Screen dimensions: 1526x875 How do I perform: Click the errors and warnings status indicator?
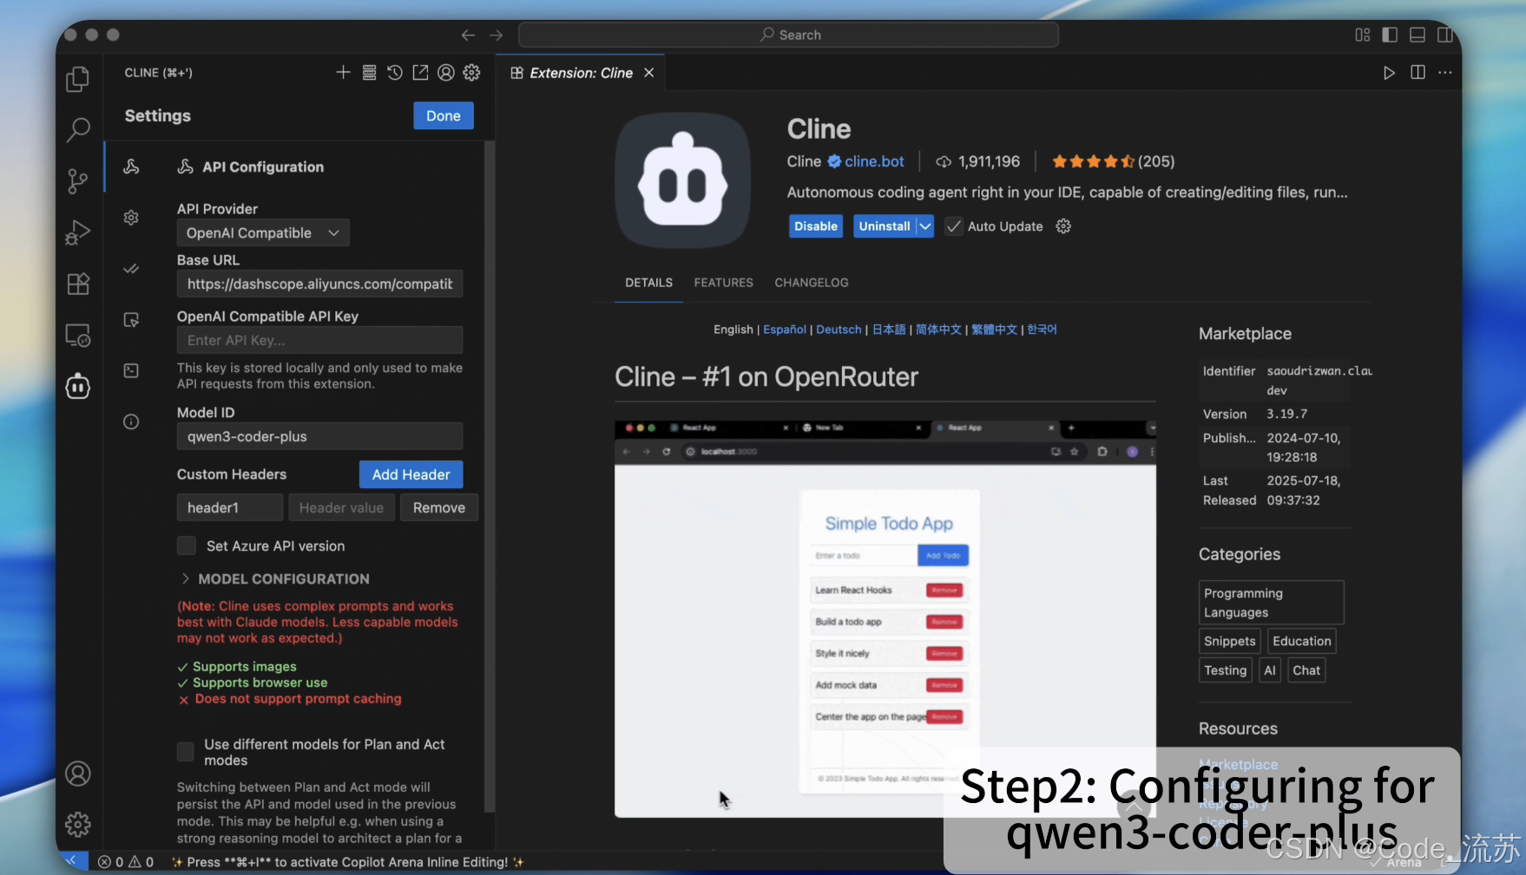[x=126, y=861]
